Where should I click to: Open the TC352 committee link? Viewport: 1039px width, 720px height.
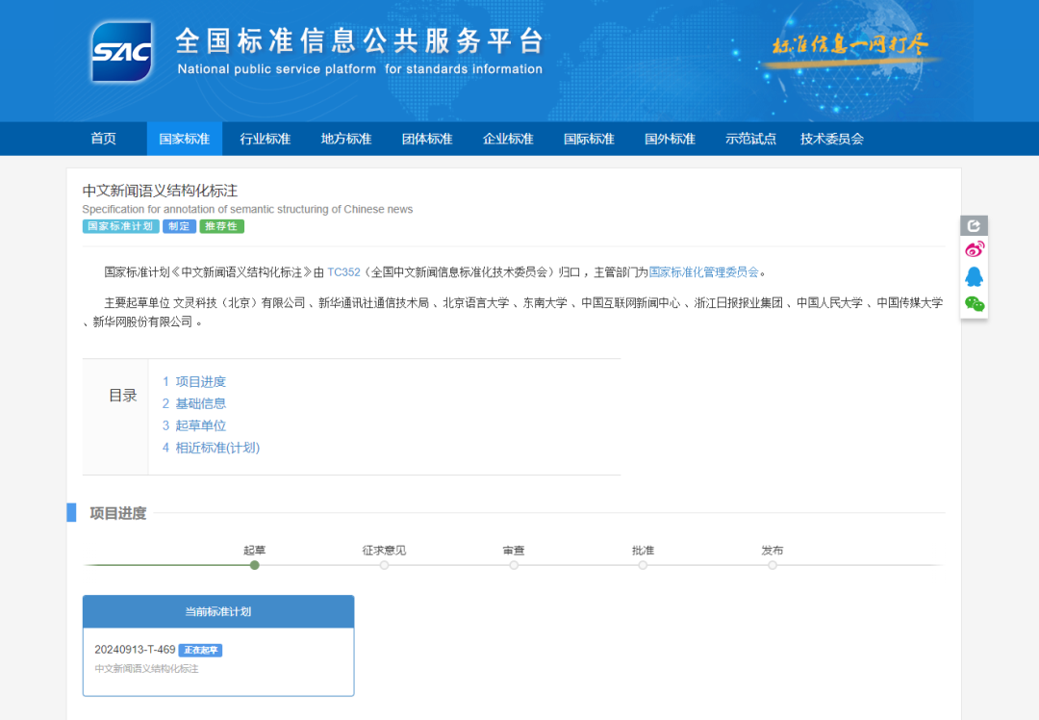[342, 271]
